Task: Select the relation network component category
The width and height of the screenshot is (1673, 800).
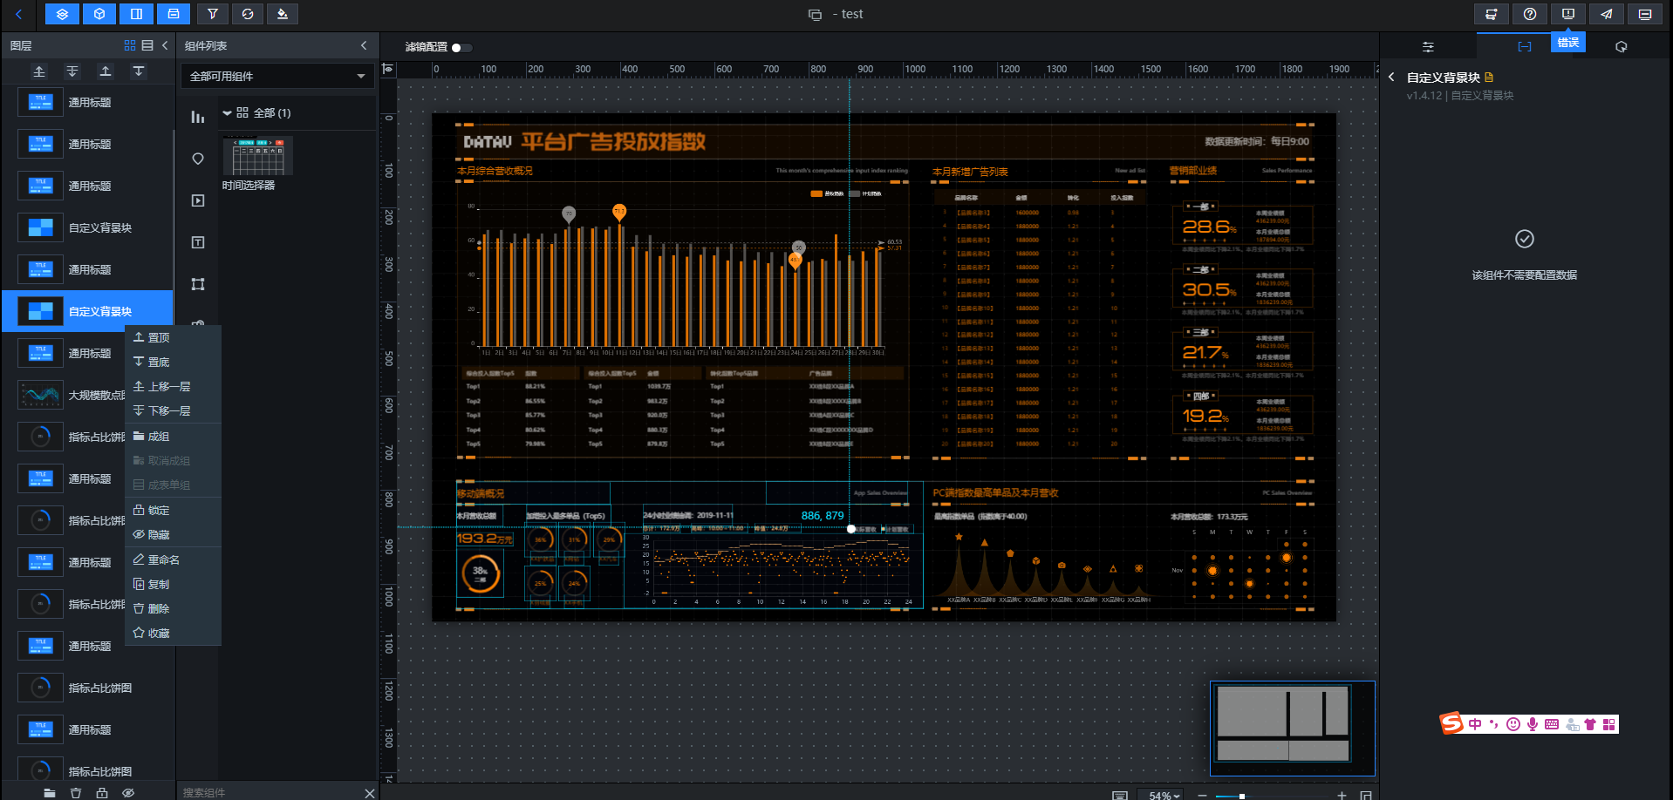Action: [x=198, y=284]
